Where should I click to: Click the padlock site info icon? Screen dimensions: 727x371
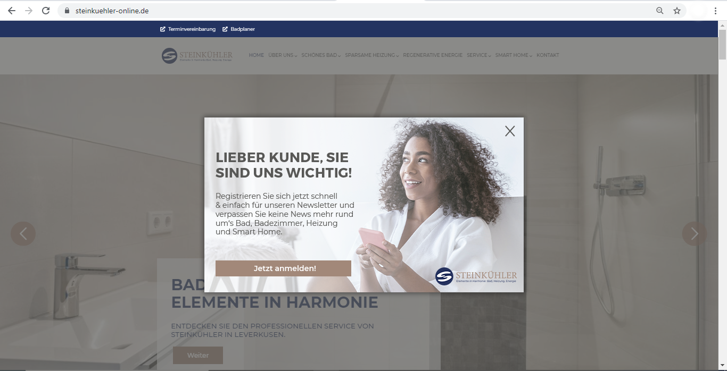67,11
